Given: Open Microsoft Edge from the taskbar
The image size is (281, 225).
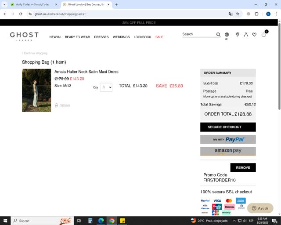Looking at the screenshot, I should (101, 221).
